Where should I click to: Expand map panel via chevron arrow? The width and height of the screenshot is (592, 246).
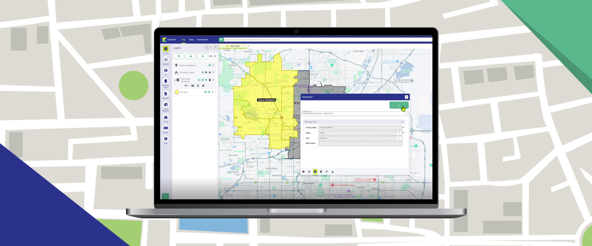pos(224,54)
